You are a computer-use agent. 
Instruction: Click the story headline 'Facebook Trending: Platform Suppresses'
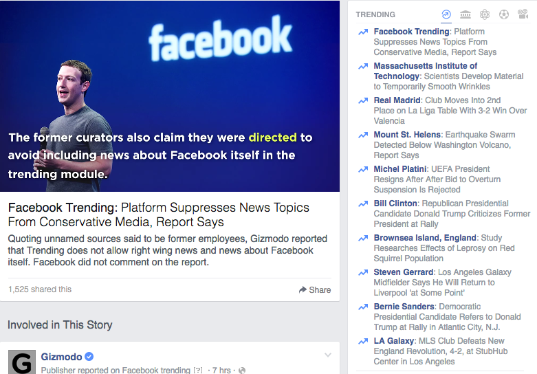click(159, 214)
